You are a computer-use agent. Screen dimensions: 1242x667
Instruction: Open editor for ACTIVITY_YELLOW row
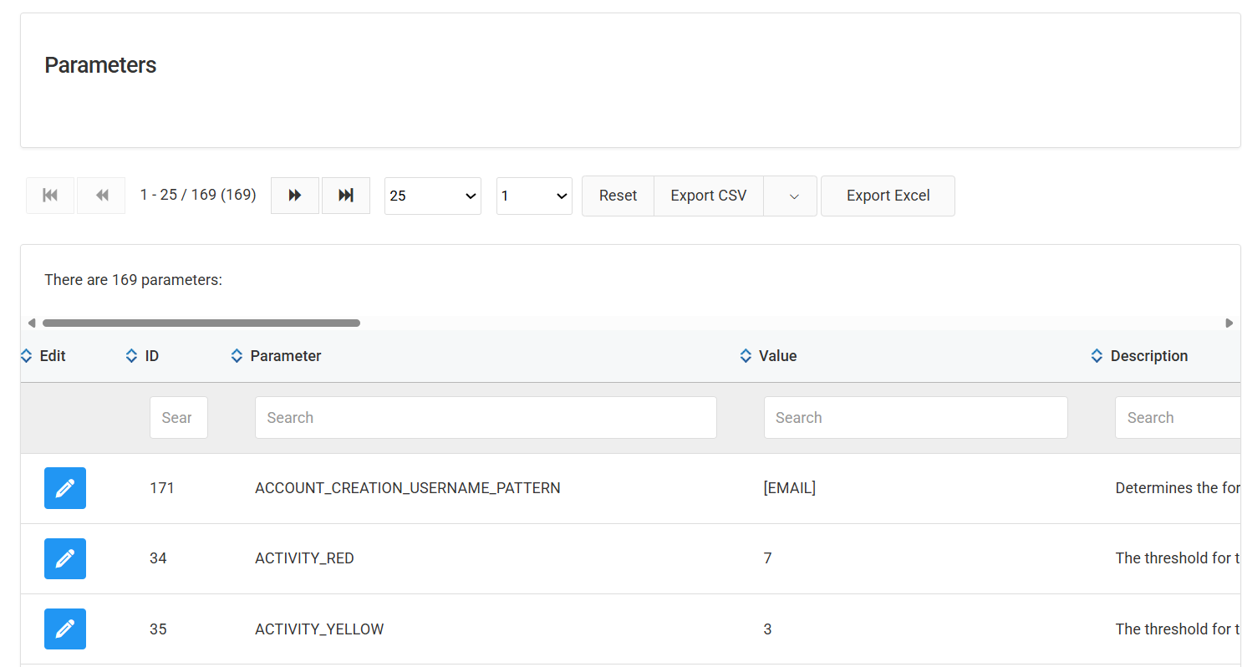[65, 629]
